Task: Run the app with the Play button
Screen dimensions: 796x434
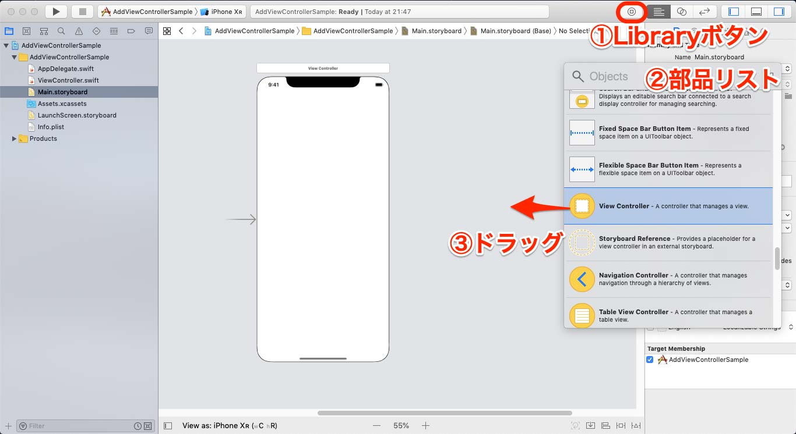Action: [56, 12]
